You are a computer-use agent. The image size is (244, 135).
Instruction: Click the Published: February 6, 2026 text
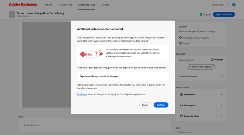(196, 38)
